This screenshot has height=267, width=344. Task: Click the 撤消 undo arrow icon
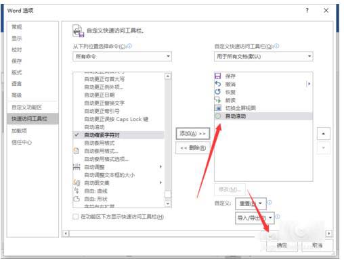(217, 84)
